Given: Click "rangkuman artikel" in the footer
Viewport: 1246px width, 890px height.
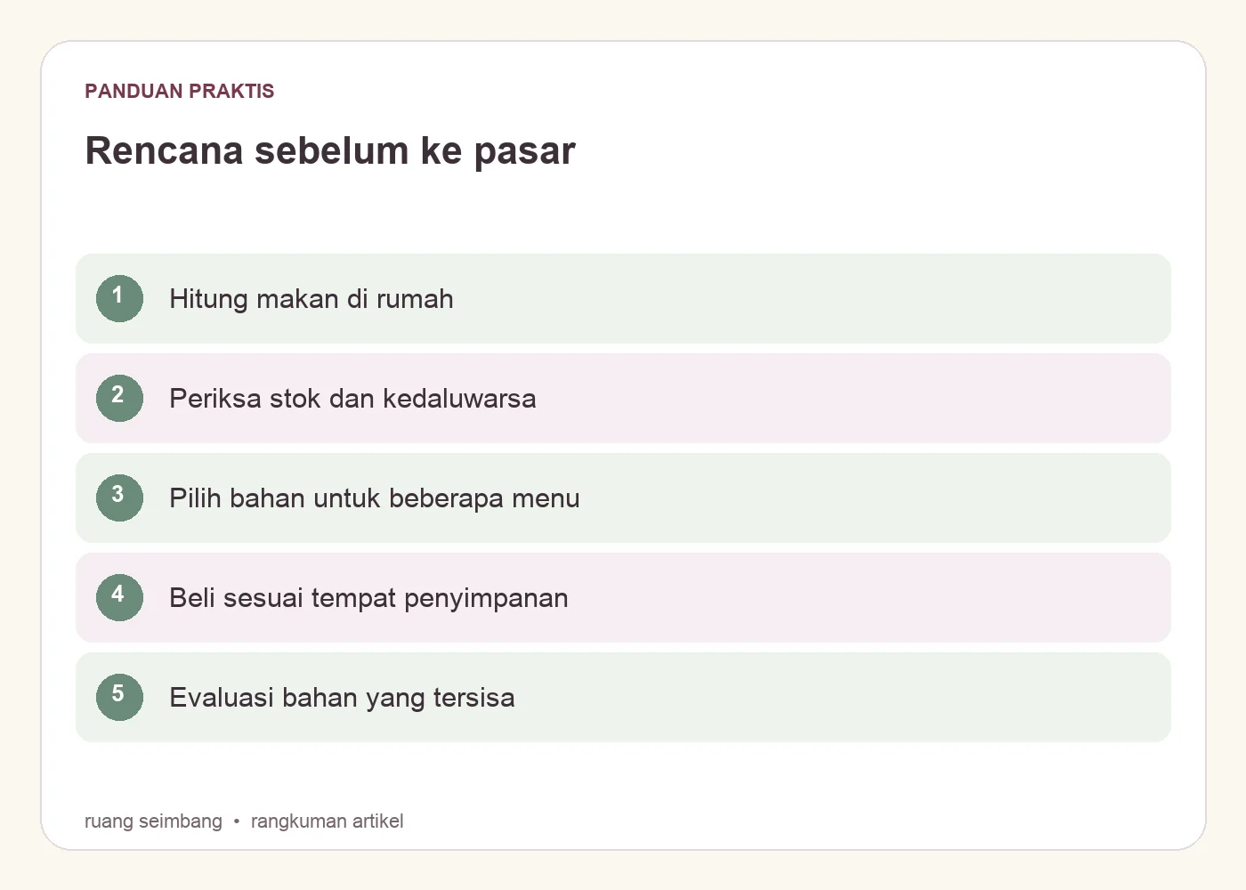Looking at the screenshot, I should 327,821.
